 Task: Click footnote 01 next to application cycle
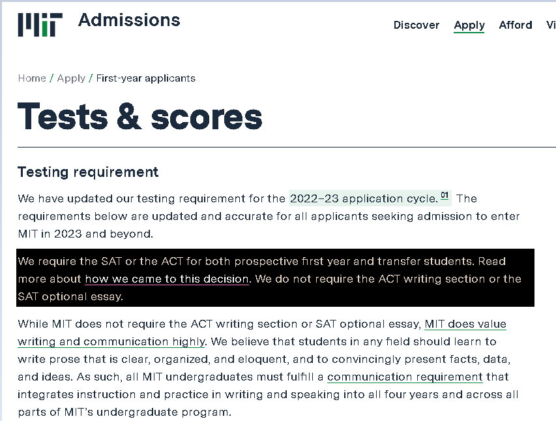point(445,194)
